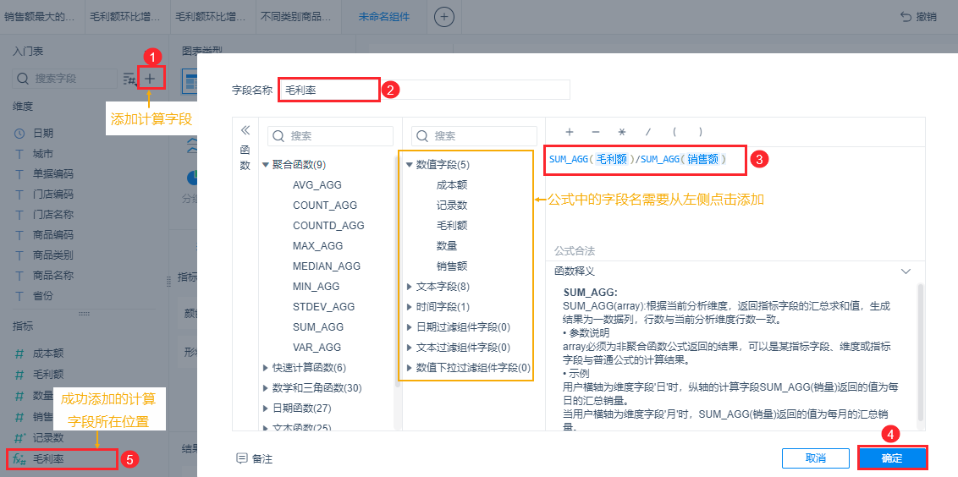Collapse the 函数释义 section chevron
The height and width of the screenshot is (477, 958).
906,271
